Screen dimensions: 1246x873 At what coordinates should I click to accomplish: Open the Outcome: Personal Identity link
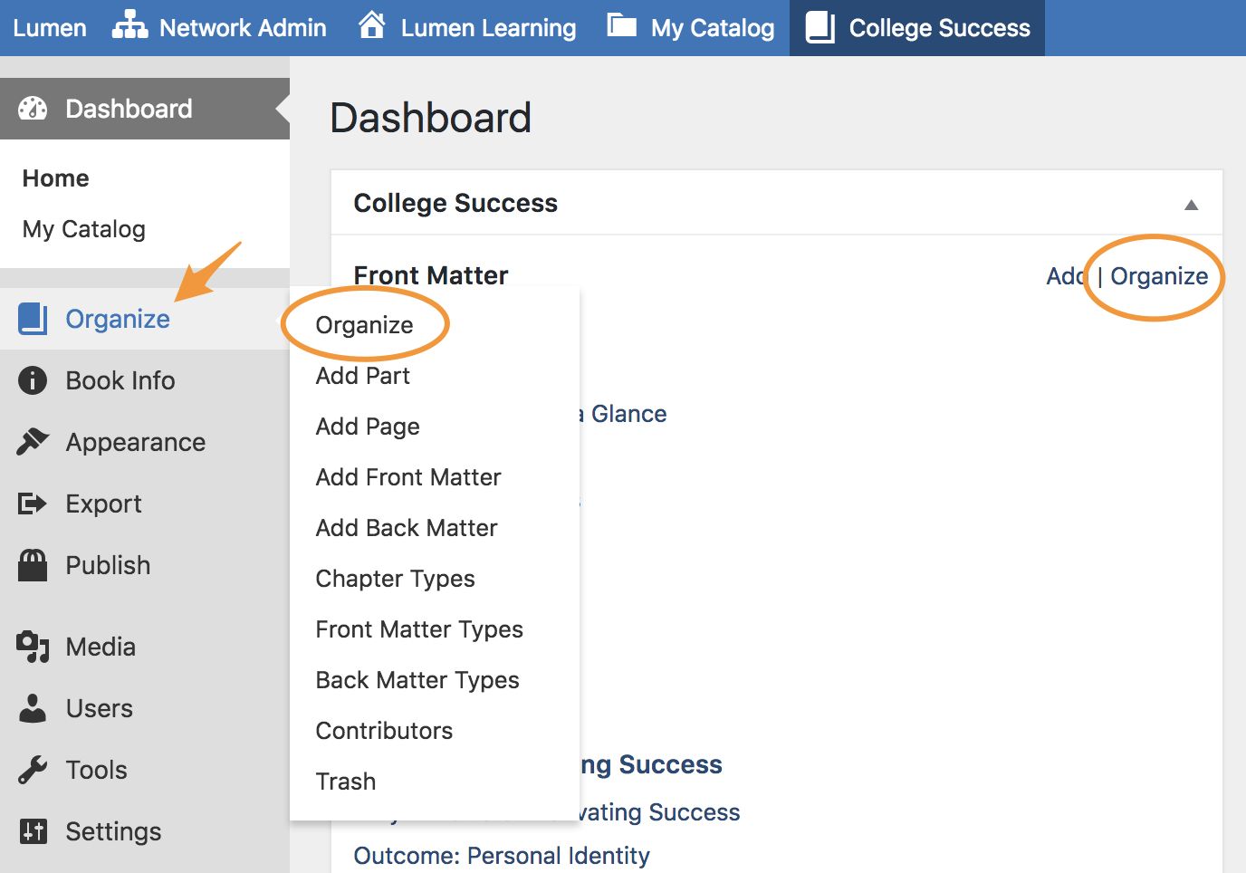(501, 856)
